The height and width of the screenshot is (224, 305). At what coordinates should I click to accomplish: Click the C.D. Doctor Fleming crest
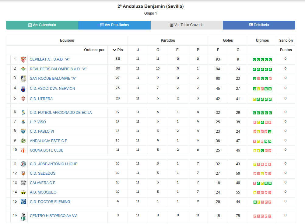click(x=23, y=202)
